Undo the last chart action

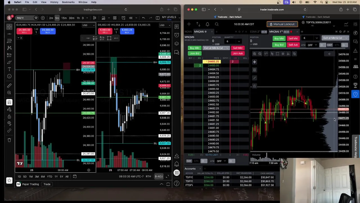(x=143, y=18)
